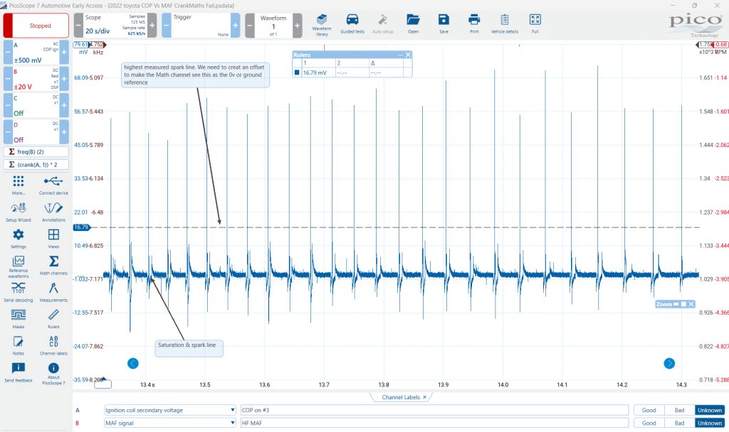This screenshot has height=432, width=729.
Task: Pan waveform right with blue arrow
Action: click(669, 363)
